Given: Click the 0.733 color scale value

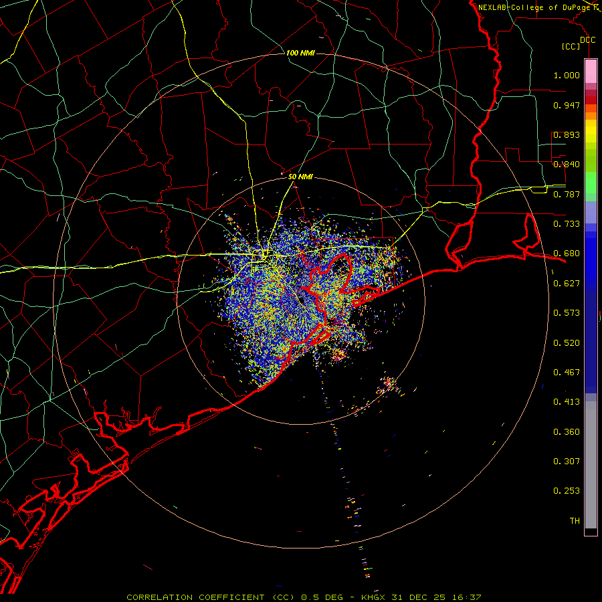Looking at the screenshot, I should click(567, 224).
